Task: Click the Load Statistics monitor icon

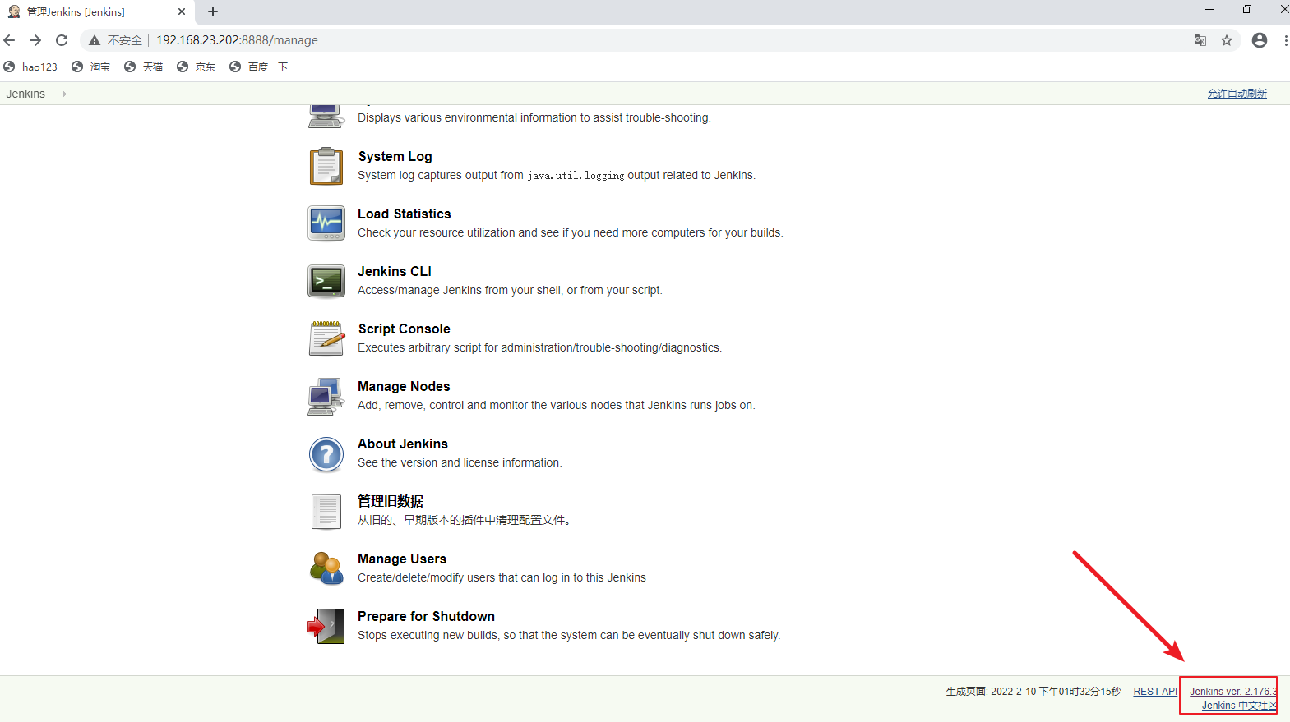Action: coord(326,223)
